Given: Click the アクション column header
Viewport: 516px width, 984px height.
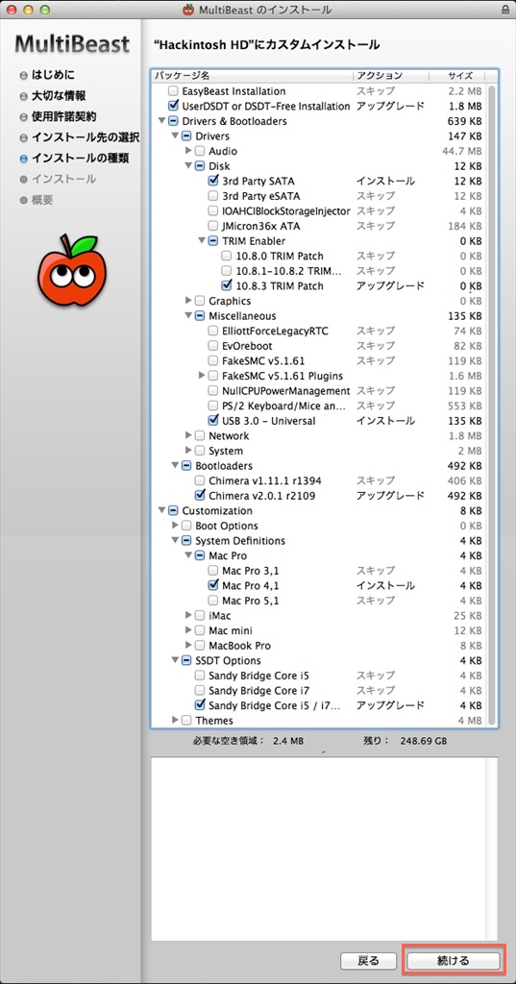Looking at the screenshot, I should click(x=391, y=76).
